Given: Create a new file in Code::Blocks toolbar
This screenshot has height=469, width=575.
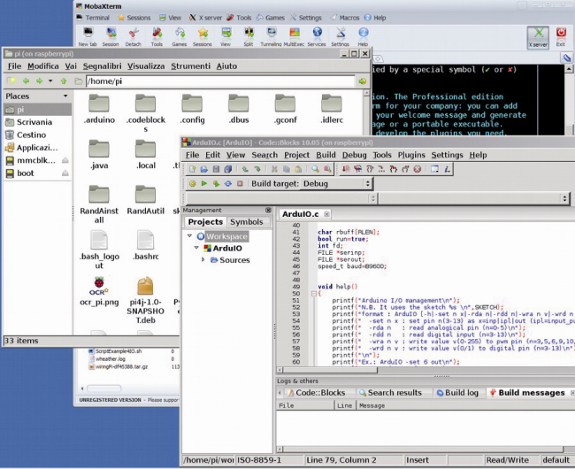Looking at the screenshot, I should tap(193, 169).
